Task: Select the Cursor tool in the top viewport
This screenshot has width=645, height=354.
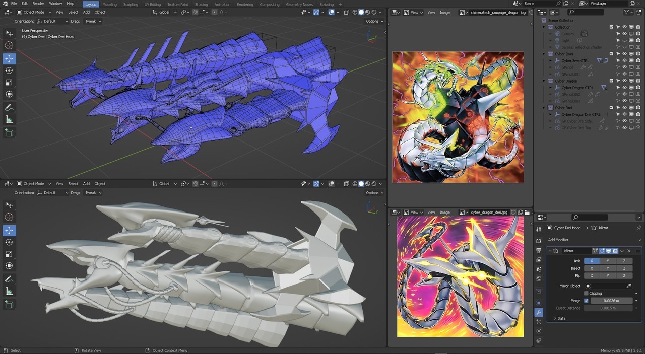Action: point(9,46)
